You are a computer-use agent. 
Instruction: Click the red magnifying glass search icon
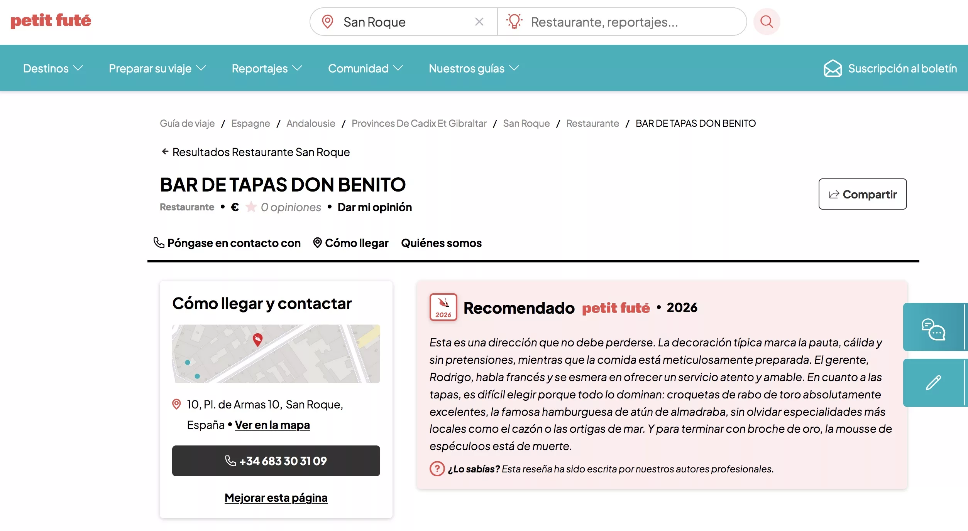point(767,22)
